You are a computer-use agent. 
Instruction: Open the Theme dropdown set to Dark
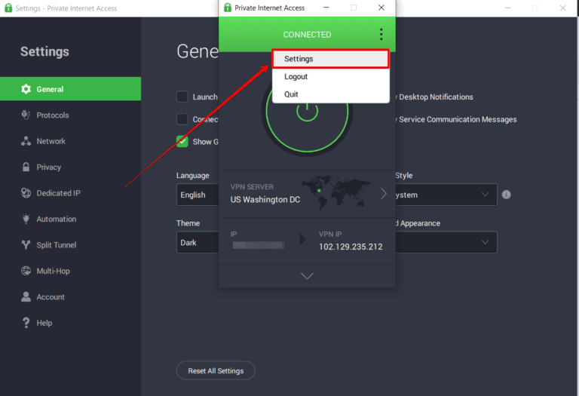(x=198, y=243)
